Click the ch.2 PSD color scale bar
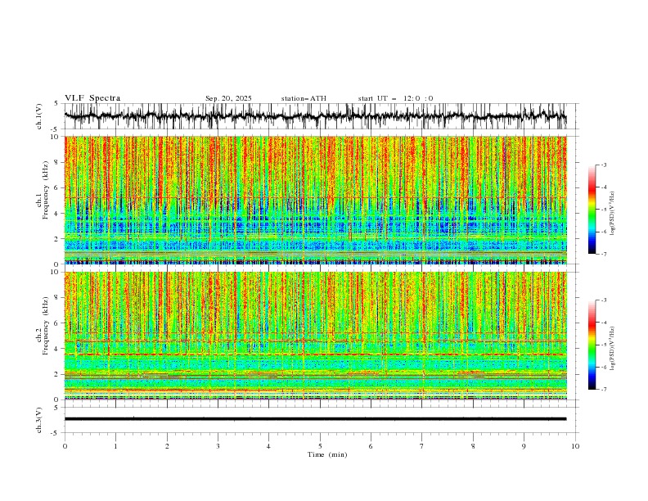 click(x=592, y=345)
